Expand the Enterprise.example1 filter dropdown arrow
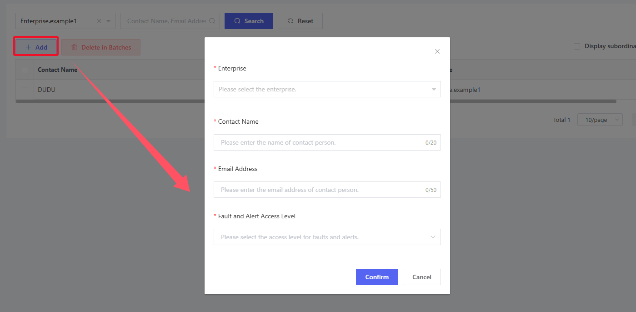Image resolution: width=636 pixels, height=312 pixels. point(108,21)
